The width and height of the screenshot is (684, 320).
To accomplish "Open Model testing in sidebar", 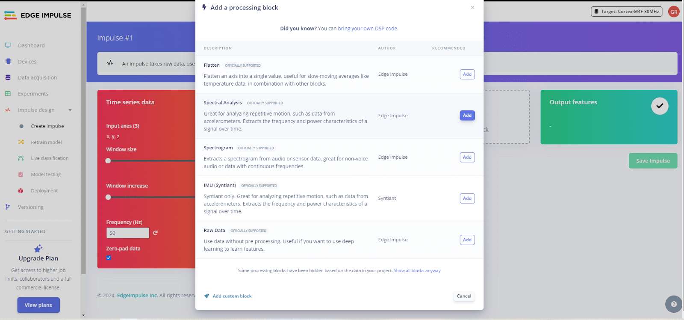I will pos(46,175).
